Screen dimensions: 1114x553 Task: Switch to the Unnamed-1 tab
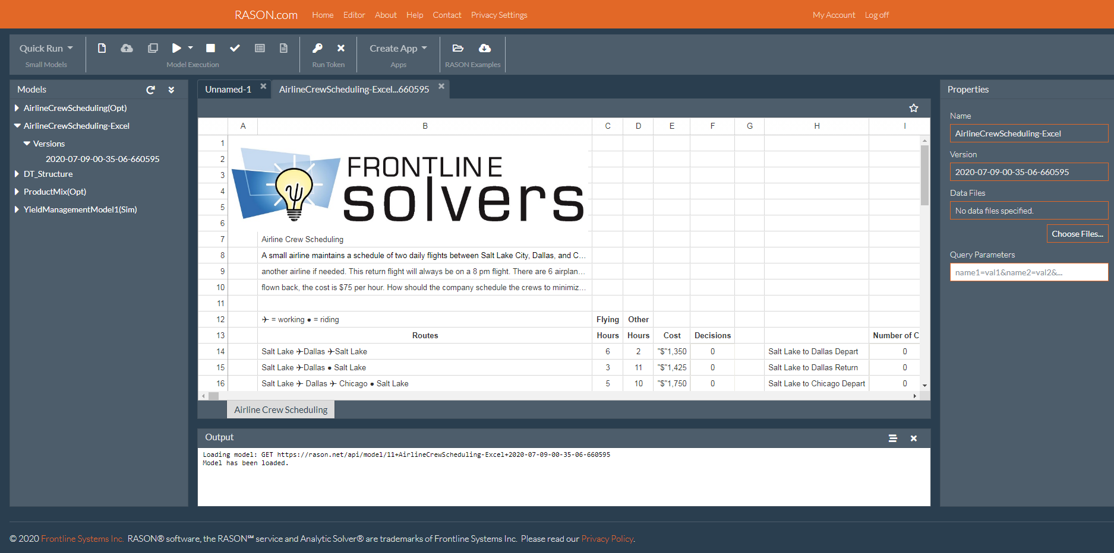coord(228,90)
